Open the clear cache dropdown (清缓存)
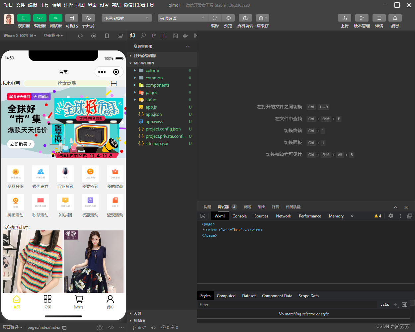This screenshot has width=415, height=332. [x=263, y=18]
